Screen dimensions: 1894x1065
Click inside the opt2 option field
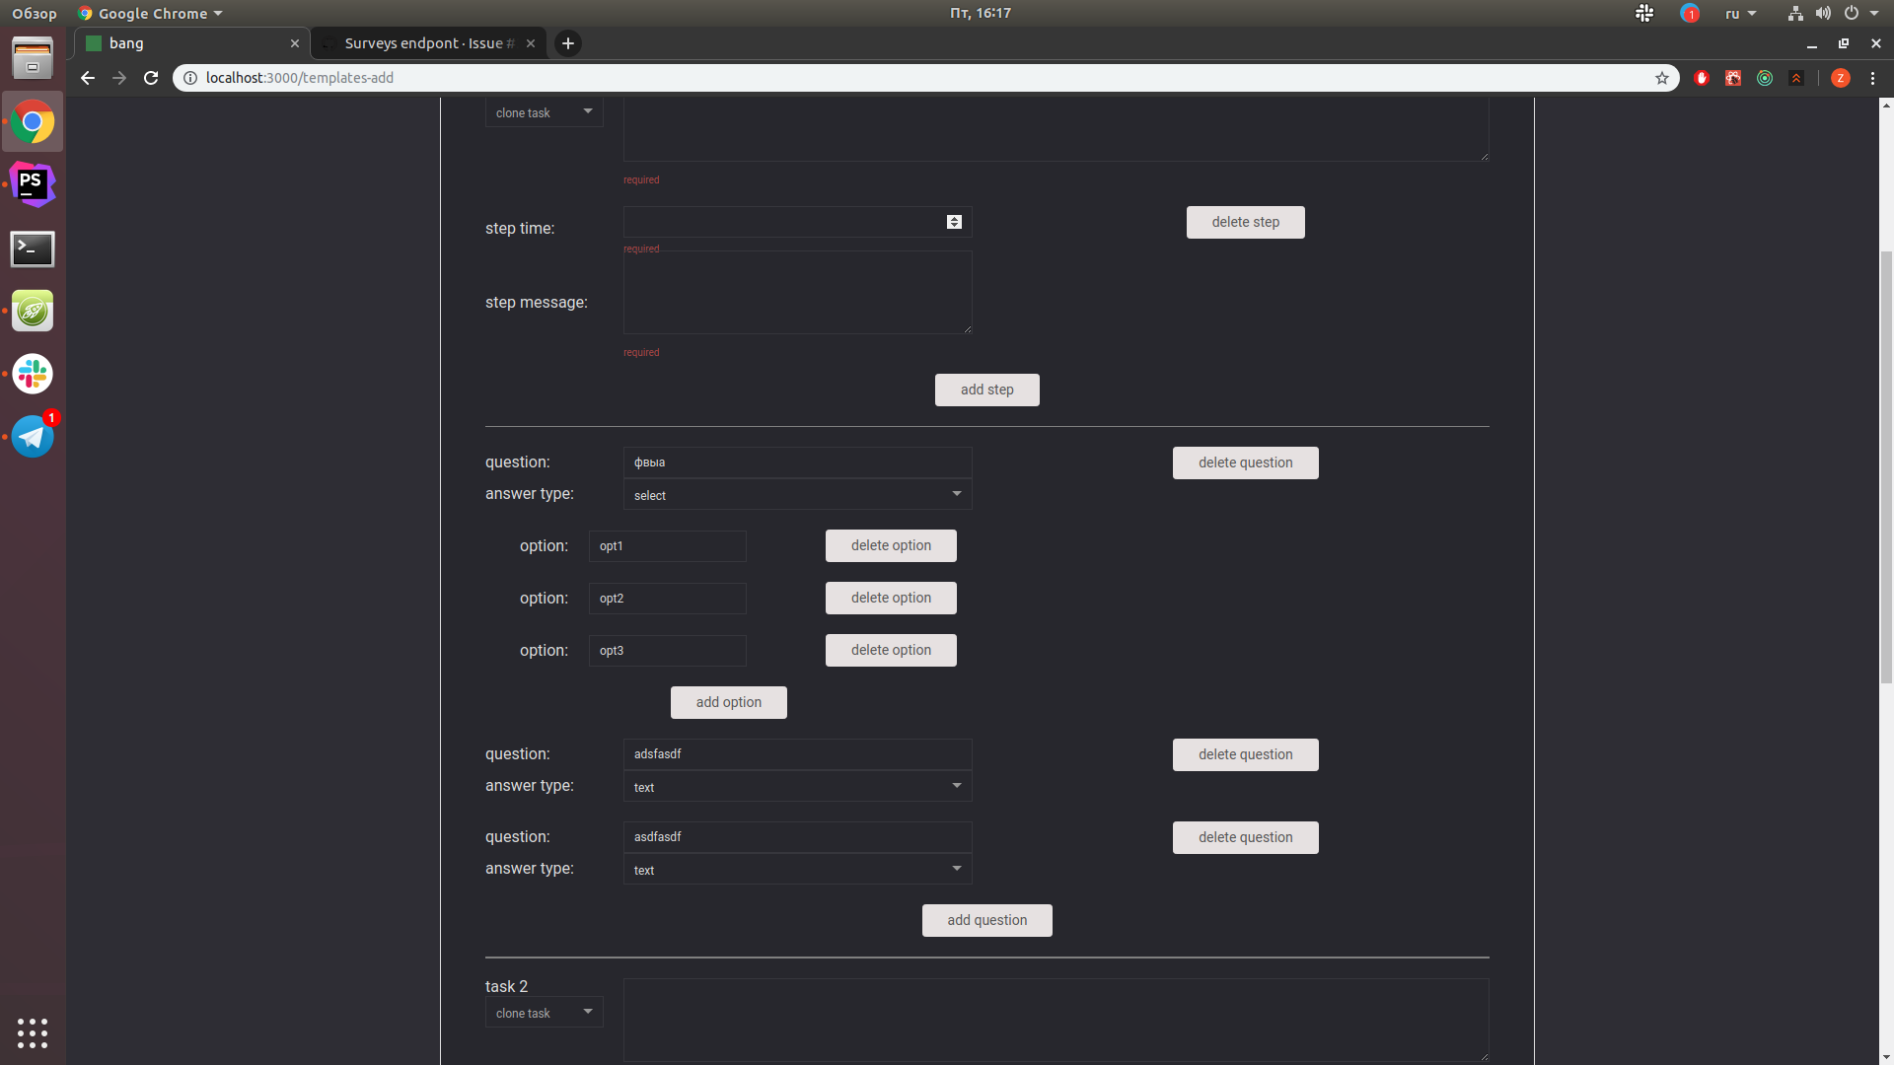click(667, 599)
